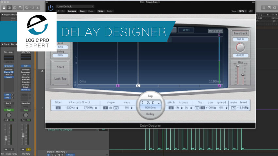This screenshot has width=278, height=156.
Task: Select the 6 dB filter slope
Action: [105, 108]
